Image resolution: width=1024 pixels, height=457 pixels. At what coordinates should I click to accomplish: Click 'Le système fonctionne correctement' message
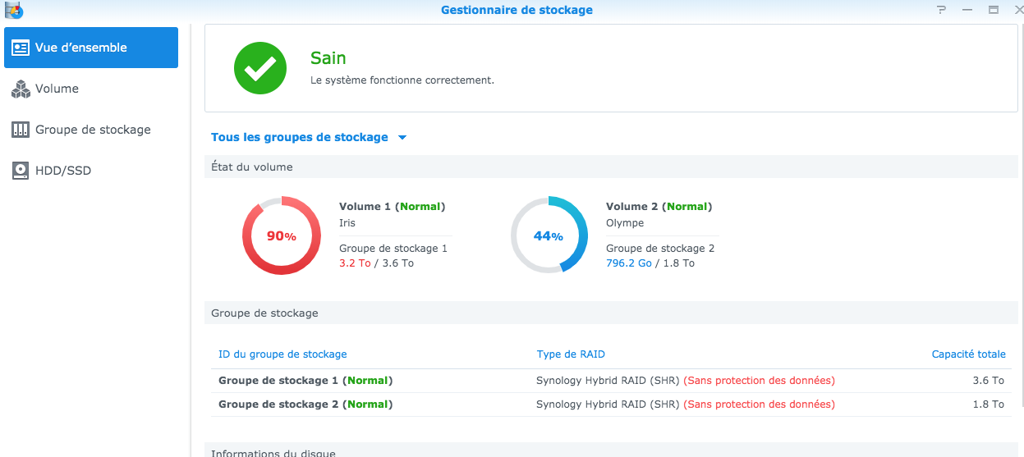click(x=402, y=80)
